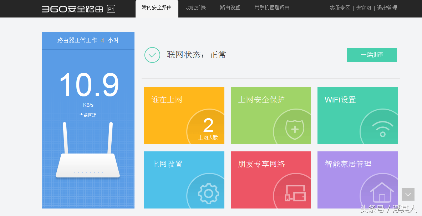Go to the 去官网 link
Image resolution: width=422 pixels, height=216 pixels.
(363, 8)
